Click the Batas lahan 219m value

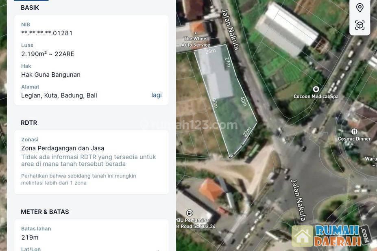(30, 237)
